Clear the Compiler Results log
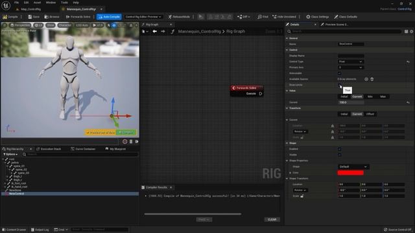 pos(272,219)
